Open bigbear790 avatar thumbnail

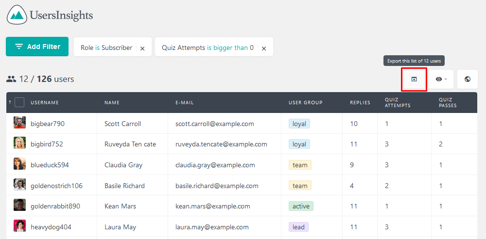19,123
